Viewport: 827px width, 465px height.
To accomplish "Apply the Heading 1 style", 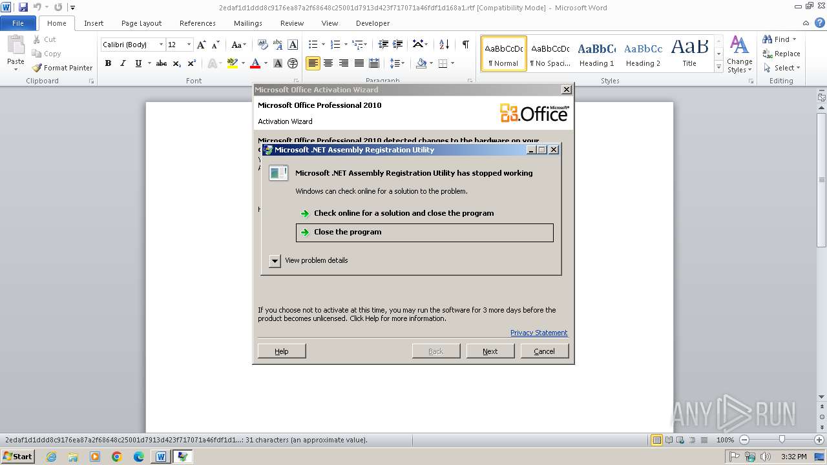I will tap(597, 54).
